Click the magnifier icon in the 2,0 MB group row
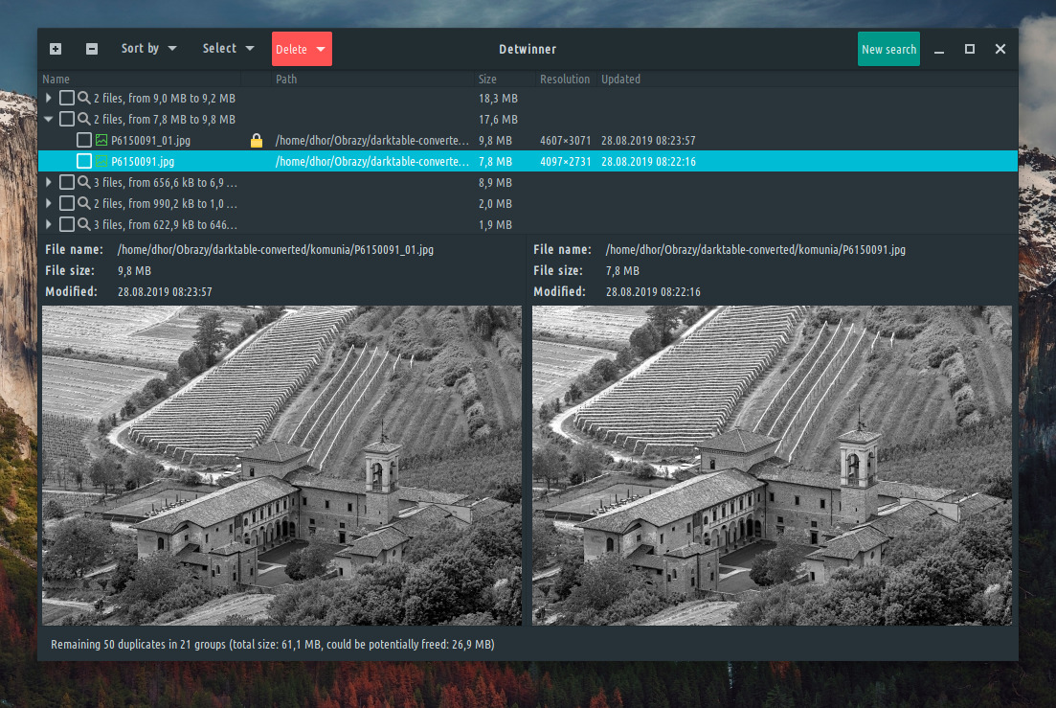The width and height of the screenshot is (1056, 708). click(x=83, y=203)
